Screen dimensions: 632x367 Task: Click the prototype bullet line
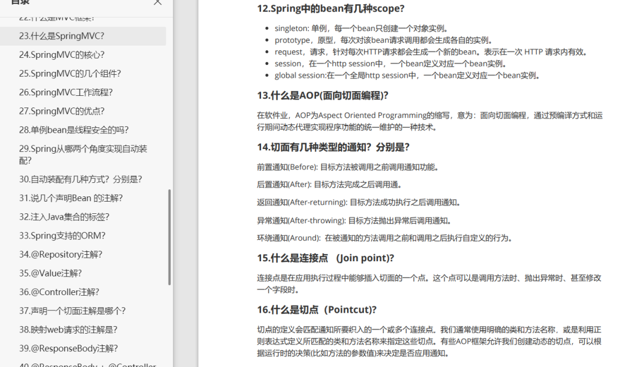383,40
